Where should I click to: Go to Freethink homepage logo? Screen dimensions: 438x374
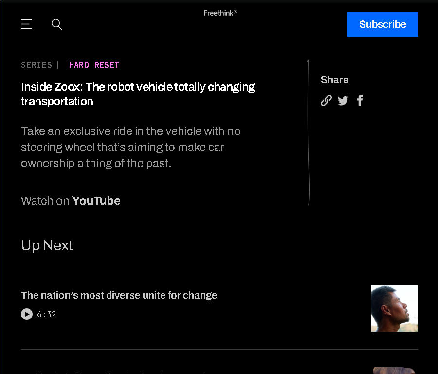click(x=220, y=13)
